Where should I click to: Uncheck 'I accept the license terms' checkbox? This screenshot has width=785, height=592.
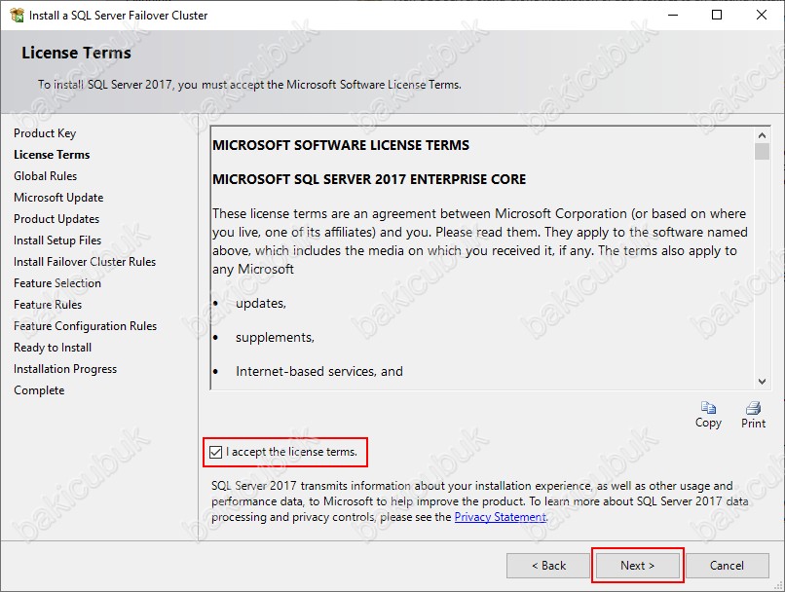coord(216,452)
